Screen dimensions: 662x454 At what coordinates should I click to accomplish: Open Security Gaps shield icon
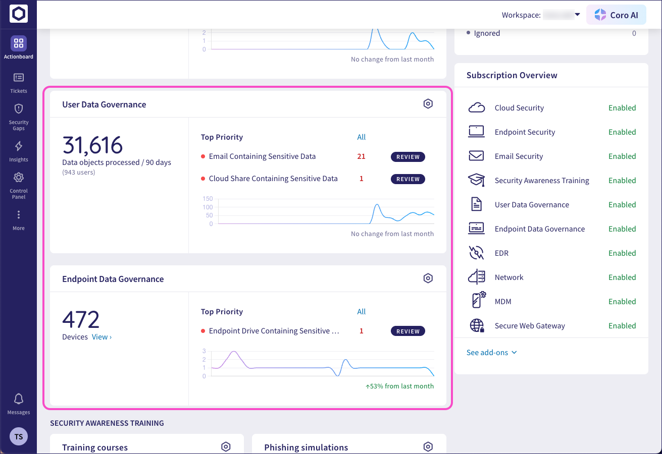[x=19, y=109]
